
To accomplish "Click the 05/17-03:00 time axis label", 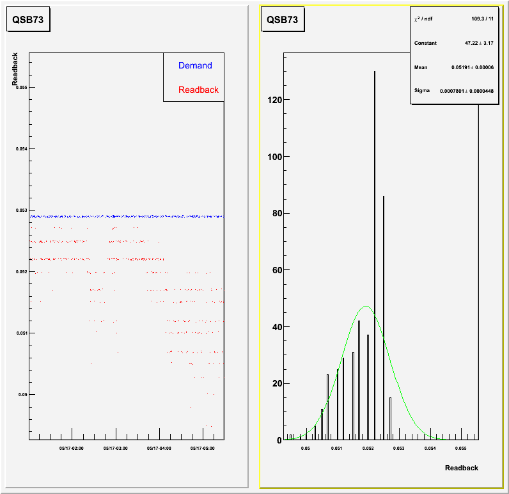I will [x=116, y=449].
